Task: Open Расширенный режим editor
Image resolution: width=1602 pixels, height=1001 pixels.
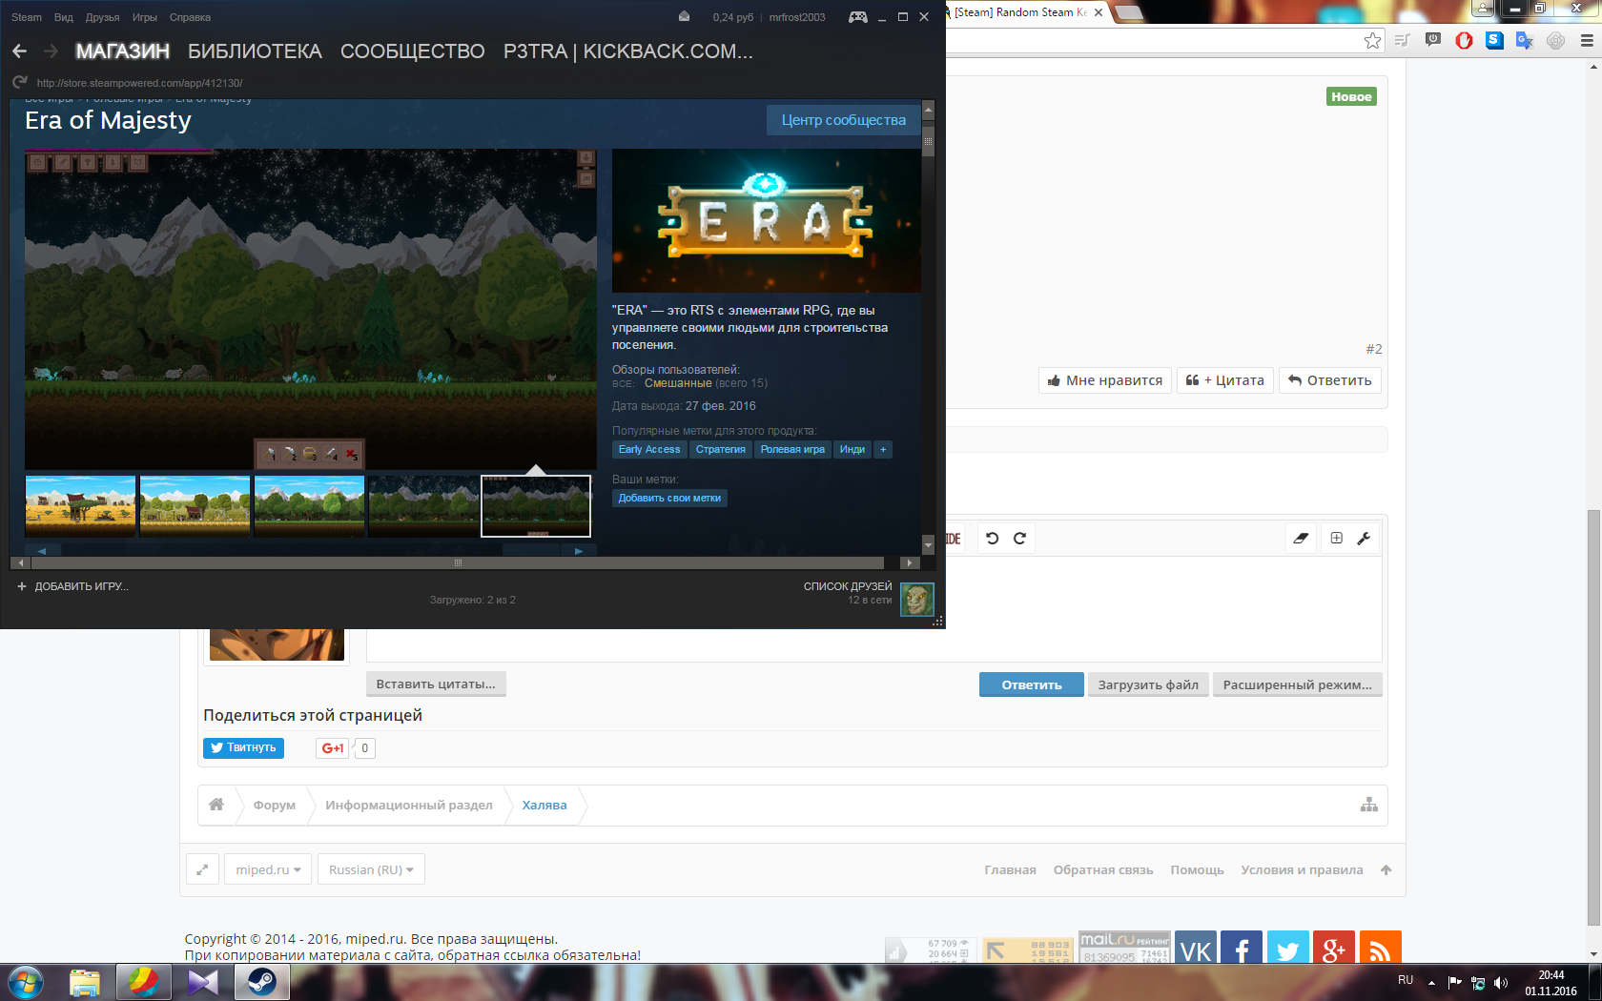Action: click(1298, 684)
